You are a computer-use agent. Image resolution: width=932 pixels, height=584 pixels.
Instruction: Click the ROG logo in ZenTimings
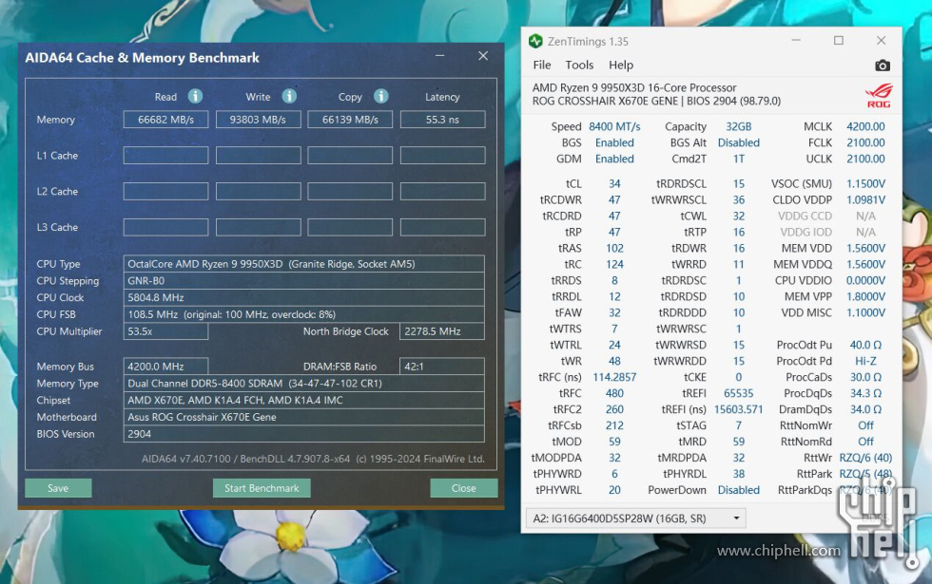coord(879,95)
